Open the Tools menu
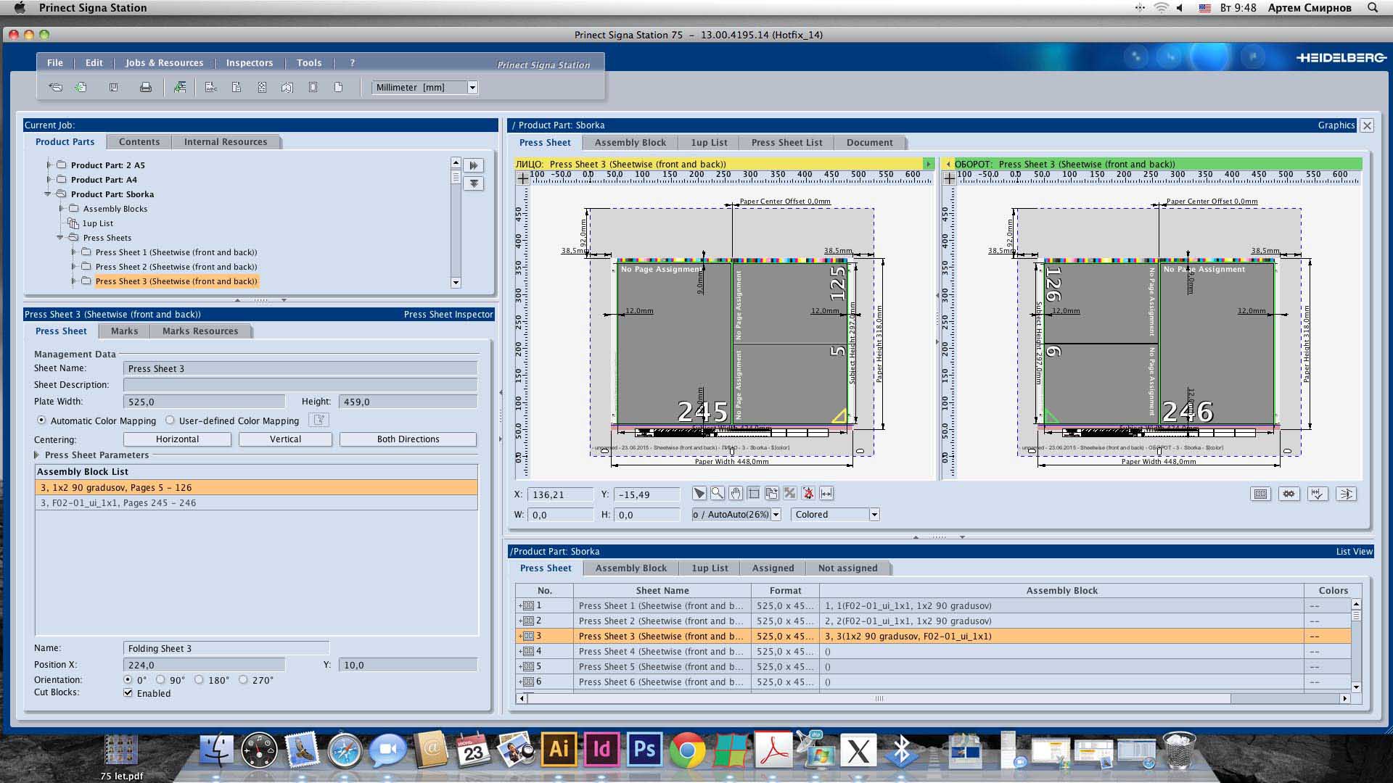Viewport: 1393px width, 783px height. pyautogui.click(x=308, y=62)
